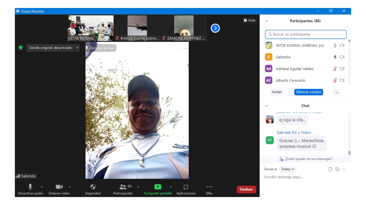This screenshot has height=205, width=366.
Task: Open the Participantes toolbar icon
Action: (123, 187)
